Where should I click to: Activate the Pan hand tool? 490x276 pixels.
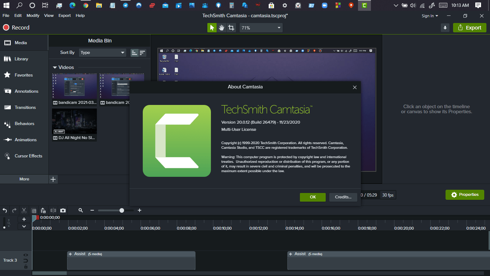[222, 28]
